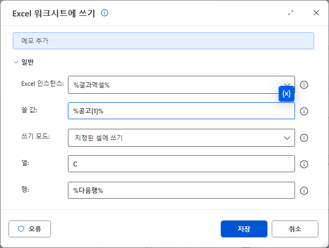Image resolution: width=329 pixels, height=248 pixels.
Task: Collapse the 일반 section
Action: 16,62
